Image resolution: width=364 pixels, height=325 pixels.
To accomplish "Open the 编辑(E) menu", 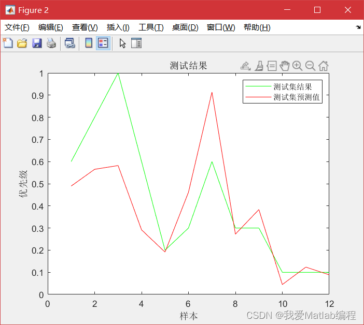I will point(51,27).
